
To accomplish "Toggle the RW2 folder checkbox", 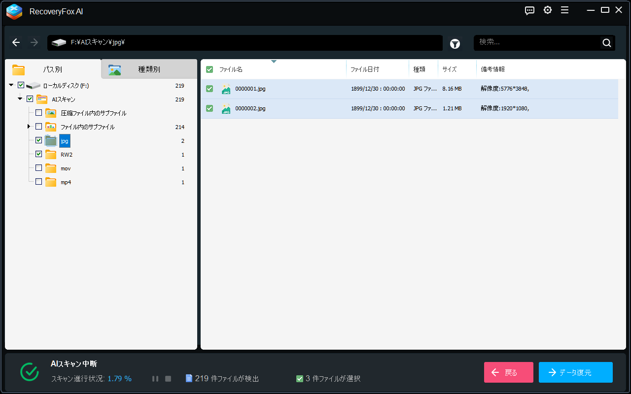I will 39,154.
